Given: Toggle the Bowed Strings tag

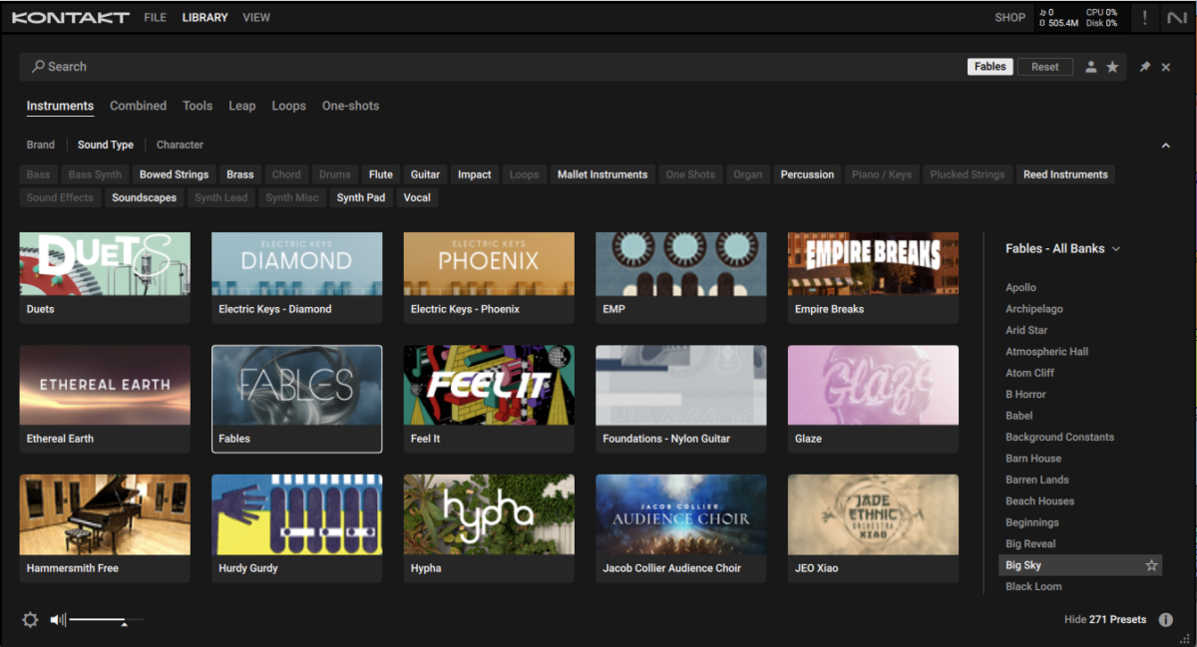Looking at the screenshot, I should click(174, 174).
